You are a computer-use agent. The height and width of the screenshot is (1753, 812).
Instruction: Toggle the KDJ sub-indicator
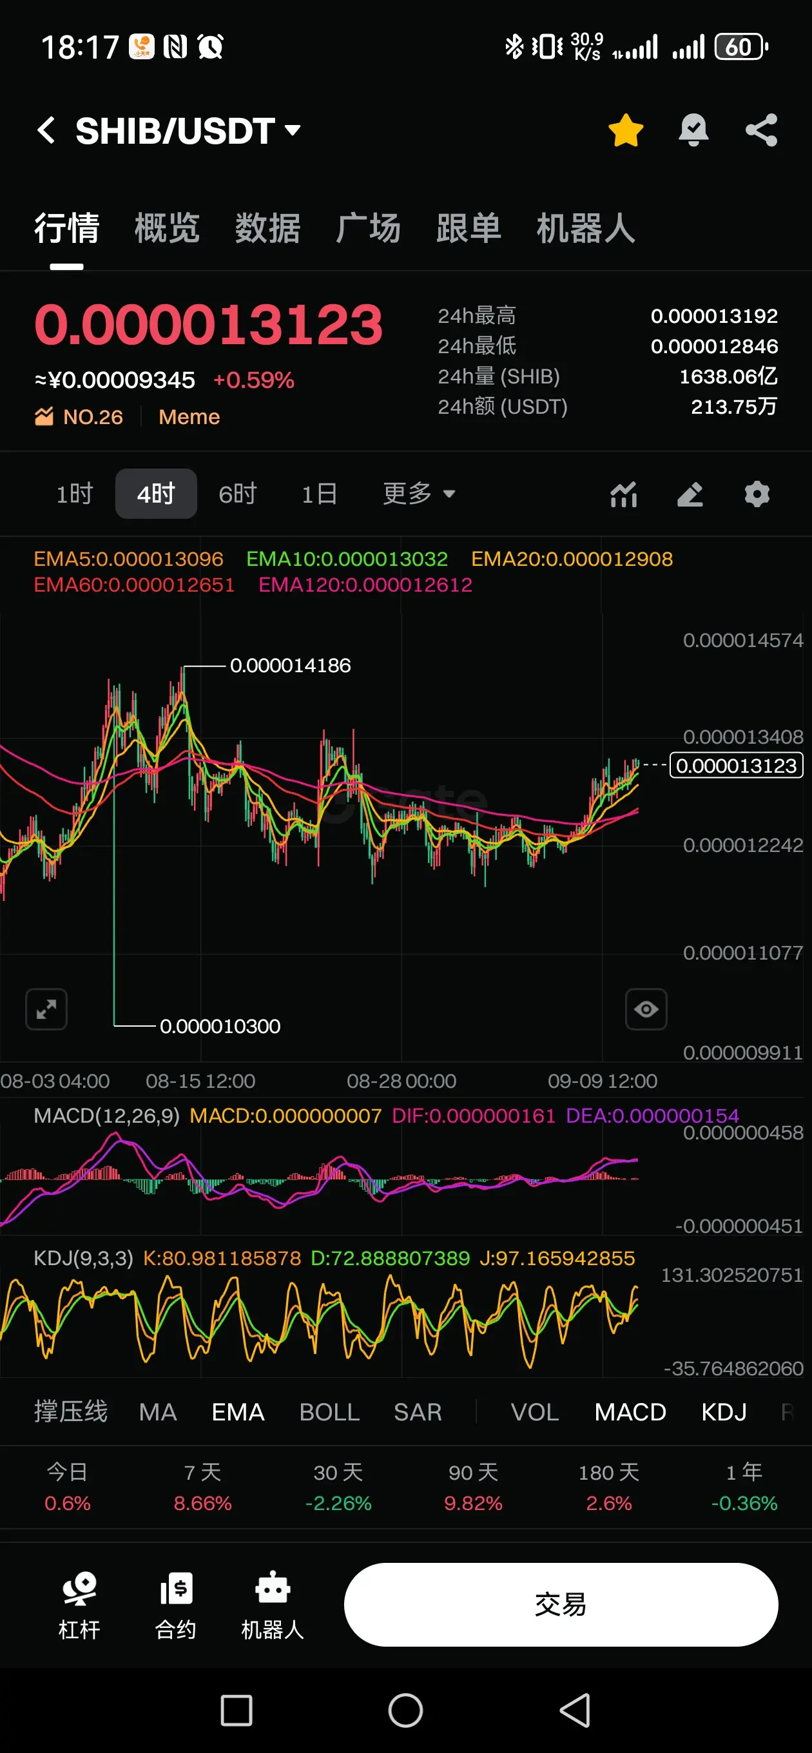724,1412
